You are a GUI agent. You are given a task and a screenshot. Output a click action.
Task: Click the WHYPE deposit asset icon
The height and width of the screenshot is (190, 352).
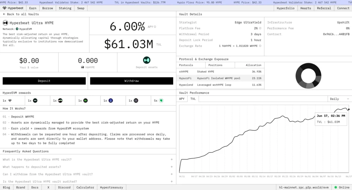tap(147, 60)
